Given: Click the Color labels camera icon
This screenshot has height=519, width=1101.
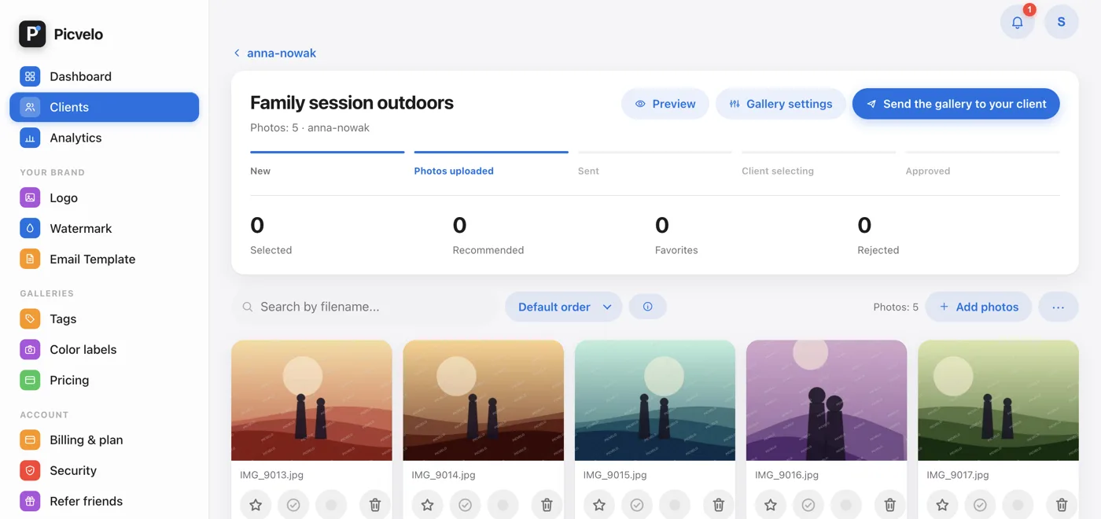Looking at the screenshot, I should [30, 349].
